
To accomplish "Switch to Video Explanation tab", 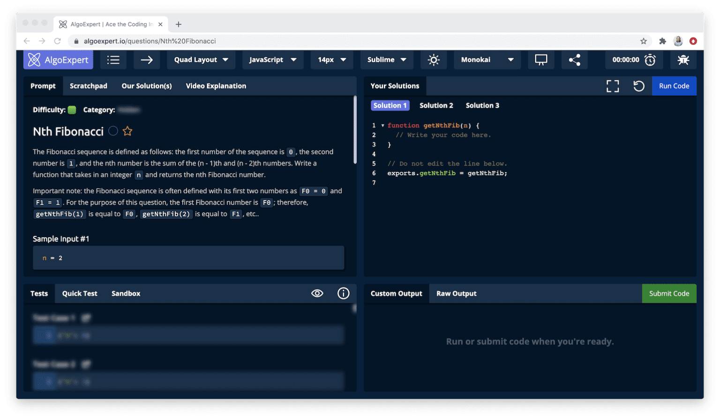I will pyautogui.click(x=216, y=86).
